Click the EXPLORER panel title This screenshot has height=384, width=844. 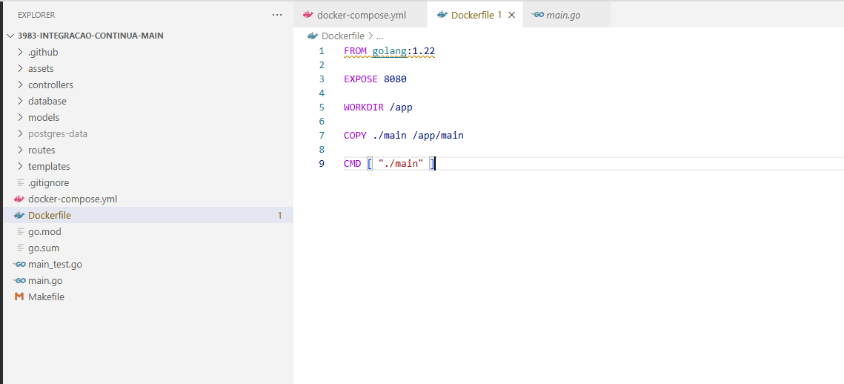tap(36, 15)
